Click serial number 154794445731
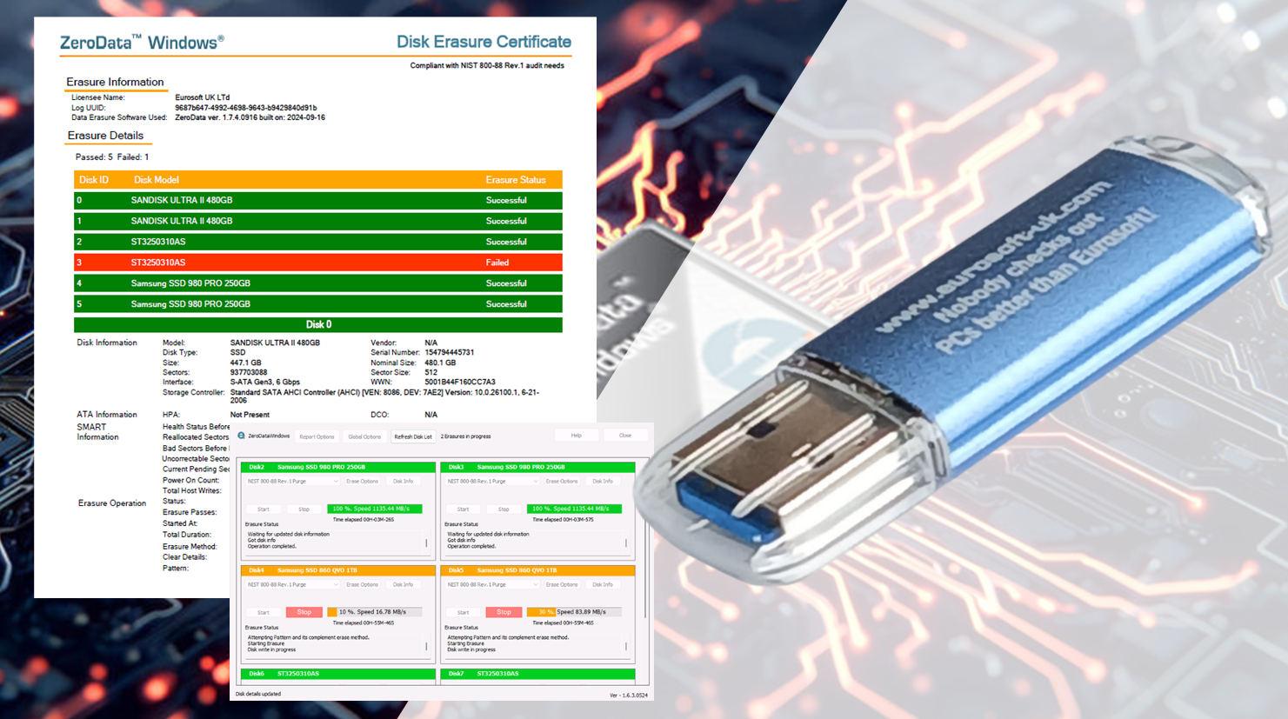The width and height of the screenshot is (1288, 719). 449,353
